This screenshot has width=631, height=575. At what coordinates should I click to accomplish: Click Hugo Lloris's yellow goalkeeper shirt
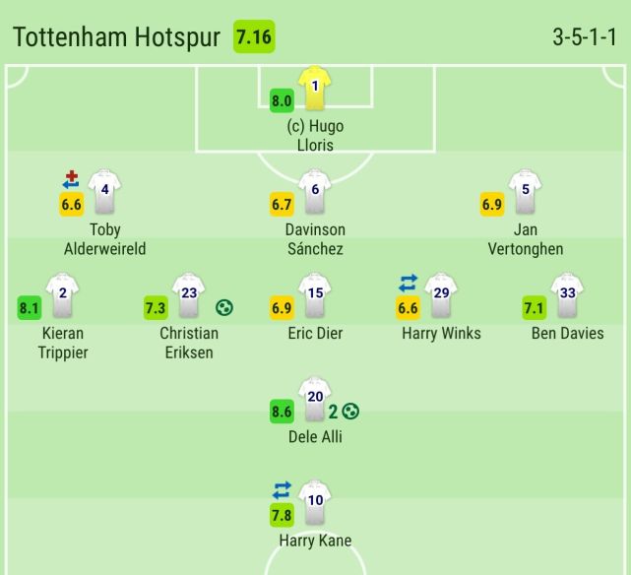pyautogui.click(x=314, y=90)
